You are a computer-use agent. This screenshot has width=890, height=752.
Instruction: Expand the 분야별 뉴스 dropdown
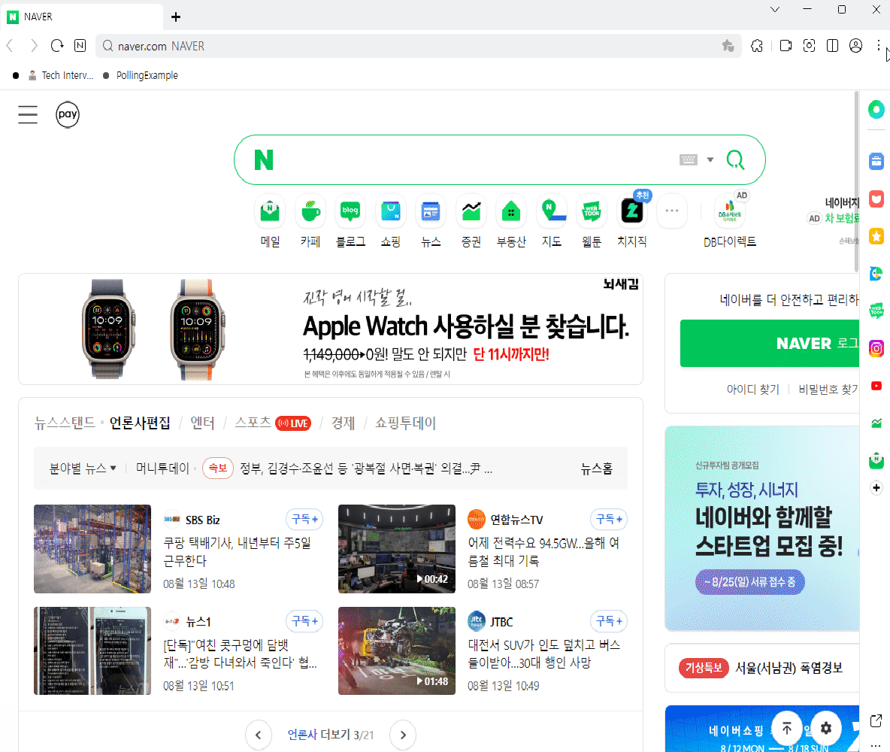[83, 468]
